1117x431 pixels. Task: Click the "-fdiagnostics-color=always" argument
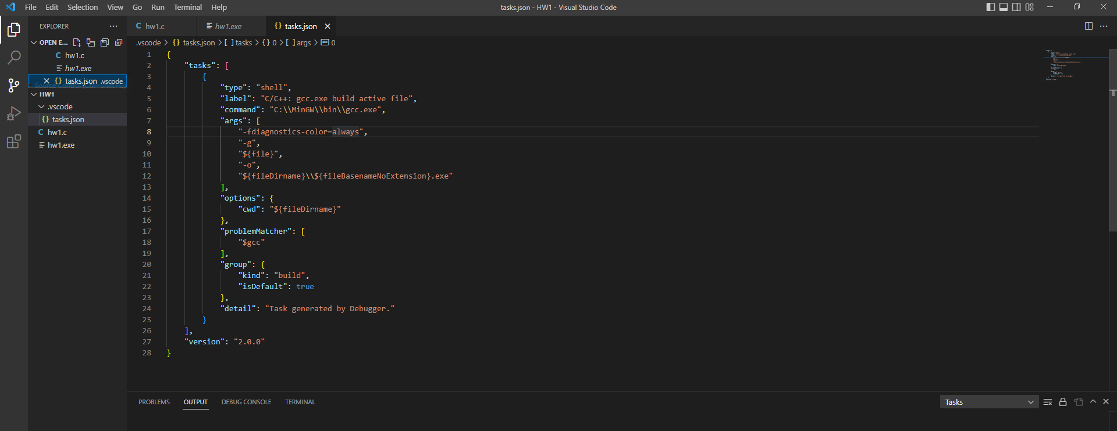click(x=301, y=132)
